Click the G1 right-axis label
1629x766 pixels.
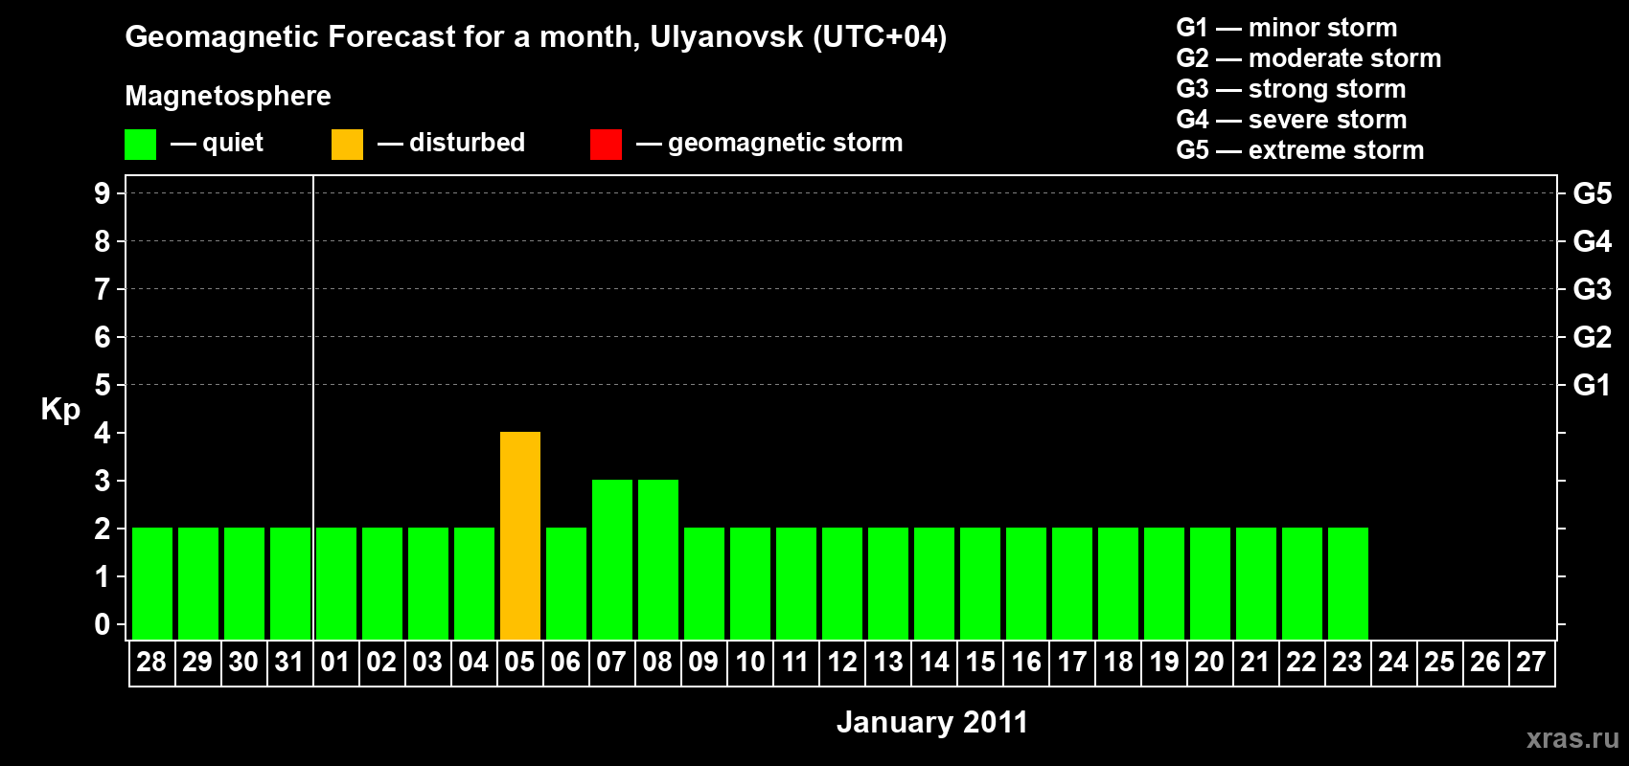pos(1593,385)
